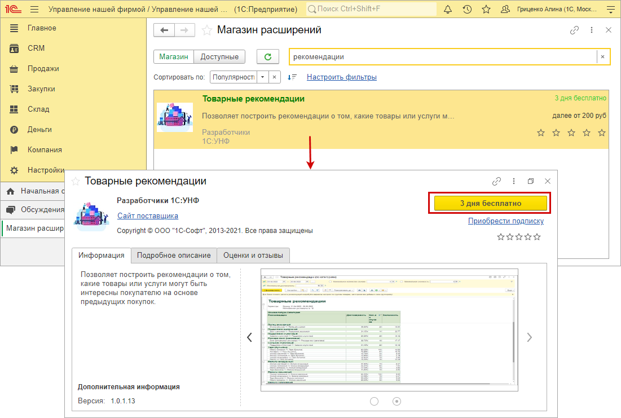Click the Версия 1.0.1.13 value

coord(123,401)
